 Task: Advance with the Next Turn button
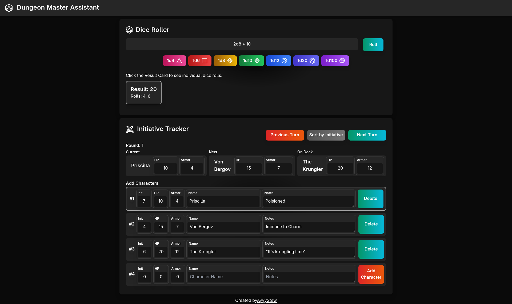point(367,135)
